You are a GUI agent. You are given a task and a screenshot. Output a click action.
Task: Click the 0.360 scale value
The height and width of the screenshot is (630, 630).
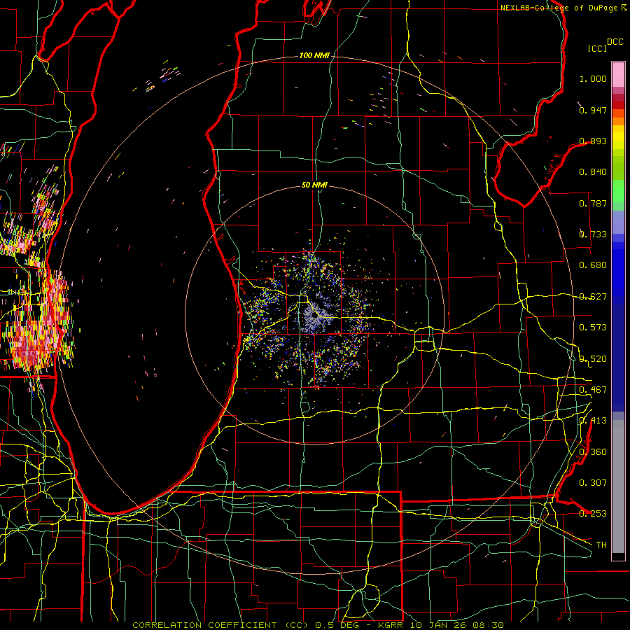pos(593,452)
